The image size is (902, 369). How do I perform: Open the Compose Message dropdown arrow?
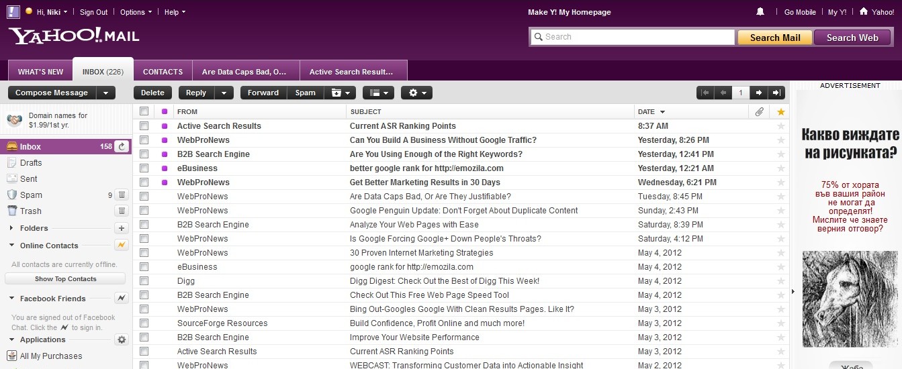point(106,93)
